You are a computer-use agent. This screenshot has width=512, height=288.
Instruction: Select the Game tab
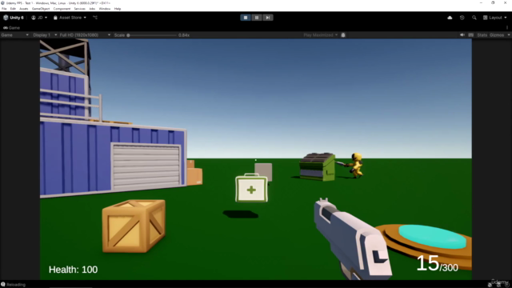click(12, 28)
